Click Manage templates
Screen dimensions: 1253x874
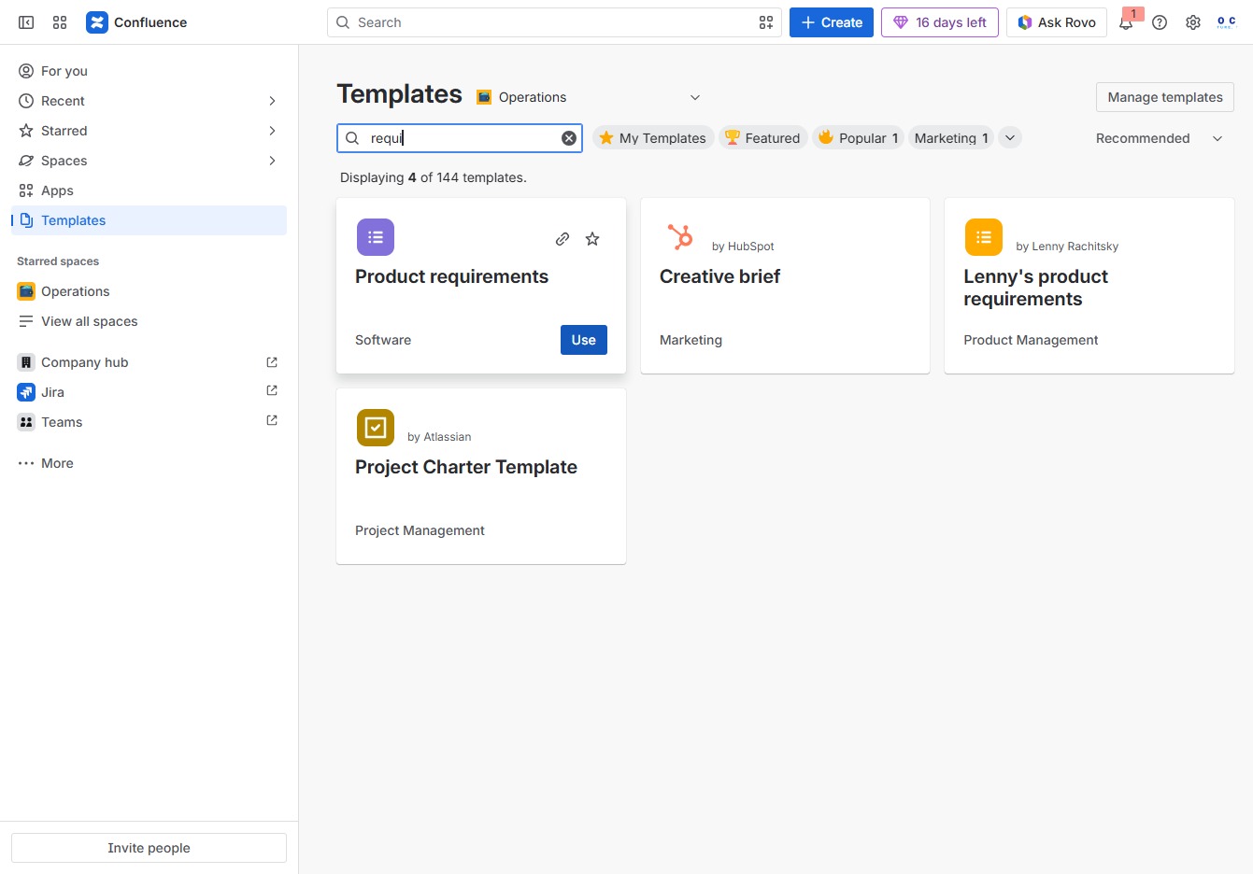click(1165, 97)
